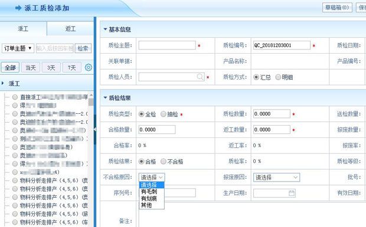366x227 pixels.
Task: Select first 物料分析走排产 row radio
Action: 15,180
